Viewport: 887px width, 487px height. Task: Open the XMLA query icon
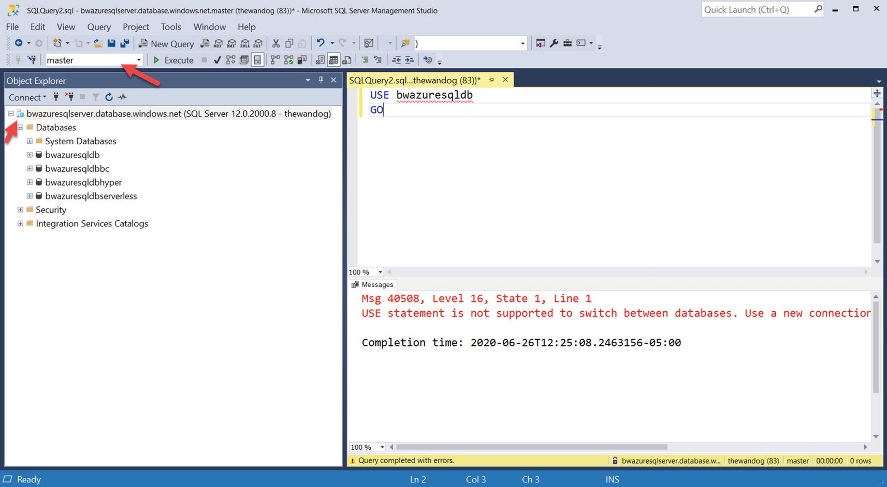point(245,43)
